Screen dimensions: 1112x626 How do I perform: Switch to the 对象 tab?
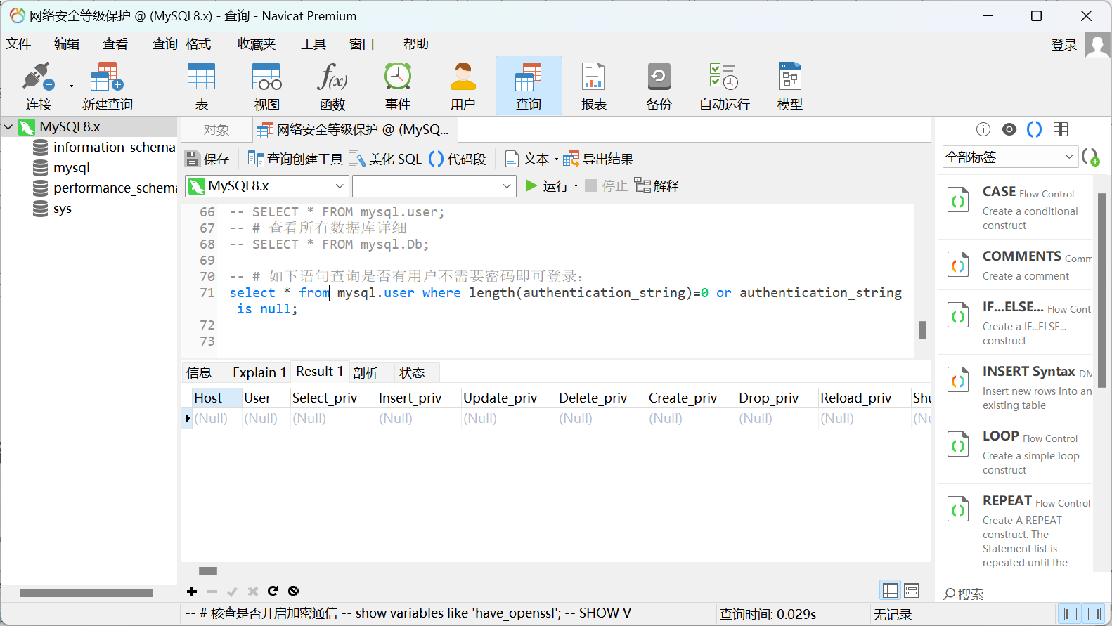(216, 129)
